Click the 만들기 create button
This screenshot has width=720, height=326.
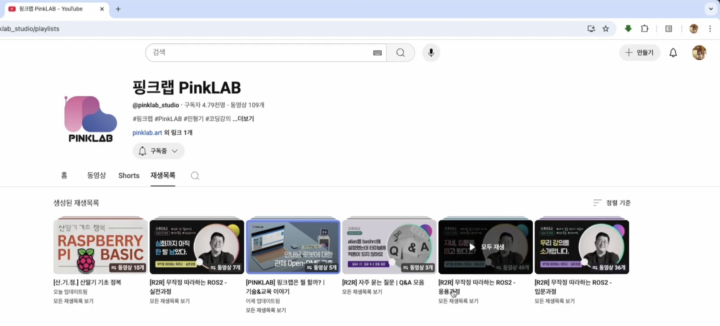click(639, 53)
